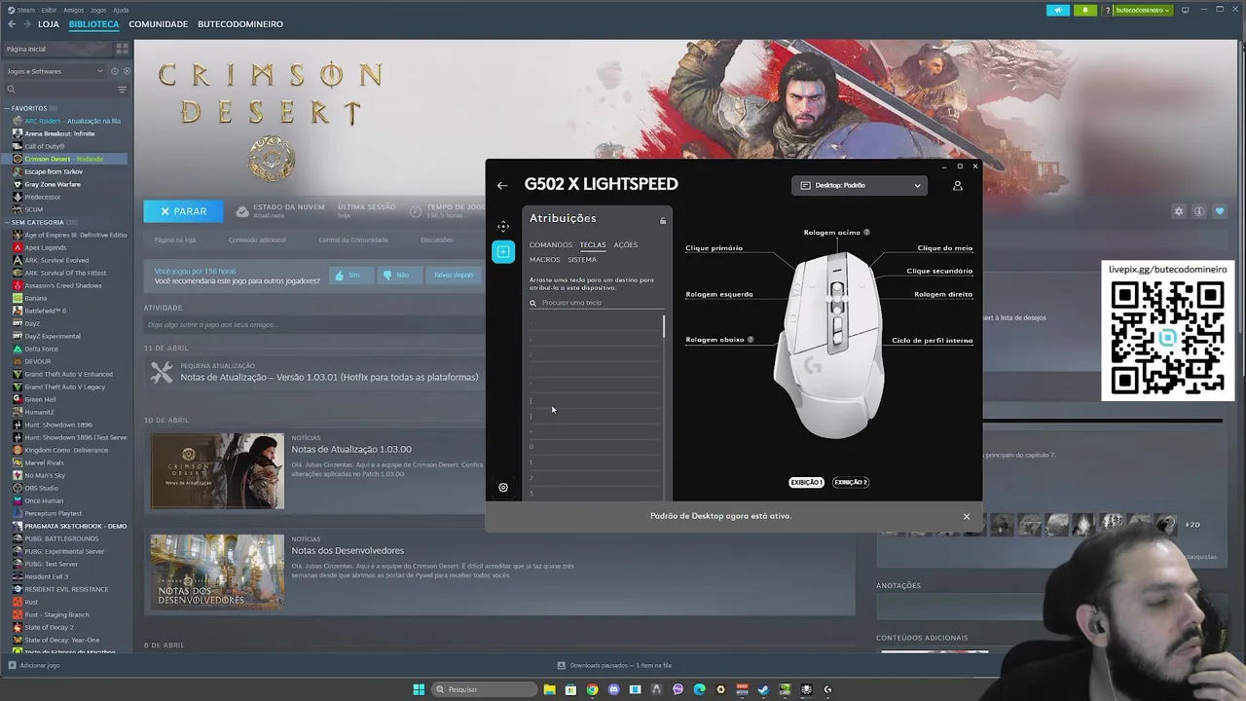The image size is (1246, 701).
Task: Open the library advanced filter icon
Action: coord(122,90)
